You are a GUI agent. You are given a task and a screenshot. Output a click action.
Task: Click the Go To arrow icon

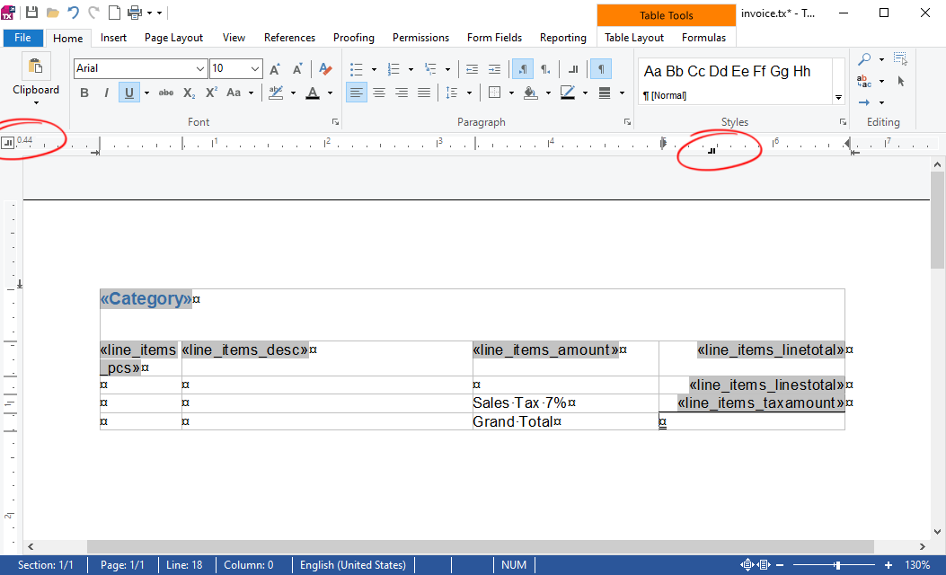point(864,102)
